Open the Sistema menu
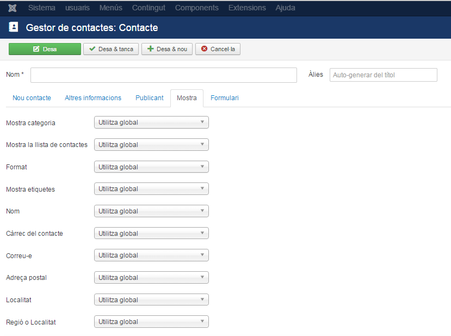 (41, 8)
